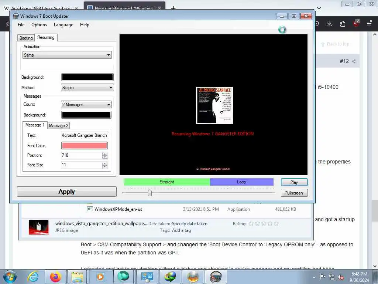Click the gangster edition wallpaper thumbnail
The image size is (378, 284).
click(x=38, y=227)
